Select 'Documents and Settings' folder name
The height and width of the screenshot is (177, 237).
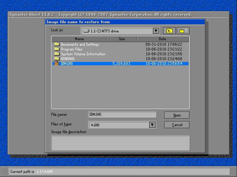(x=80, y=44)
